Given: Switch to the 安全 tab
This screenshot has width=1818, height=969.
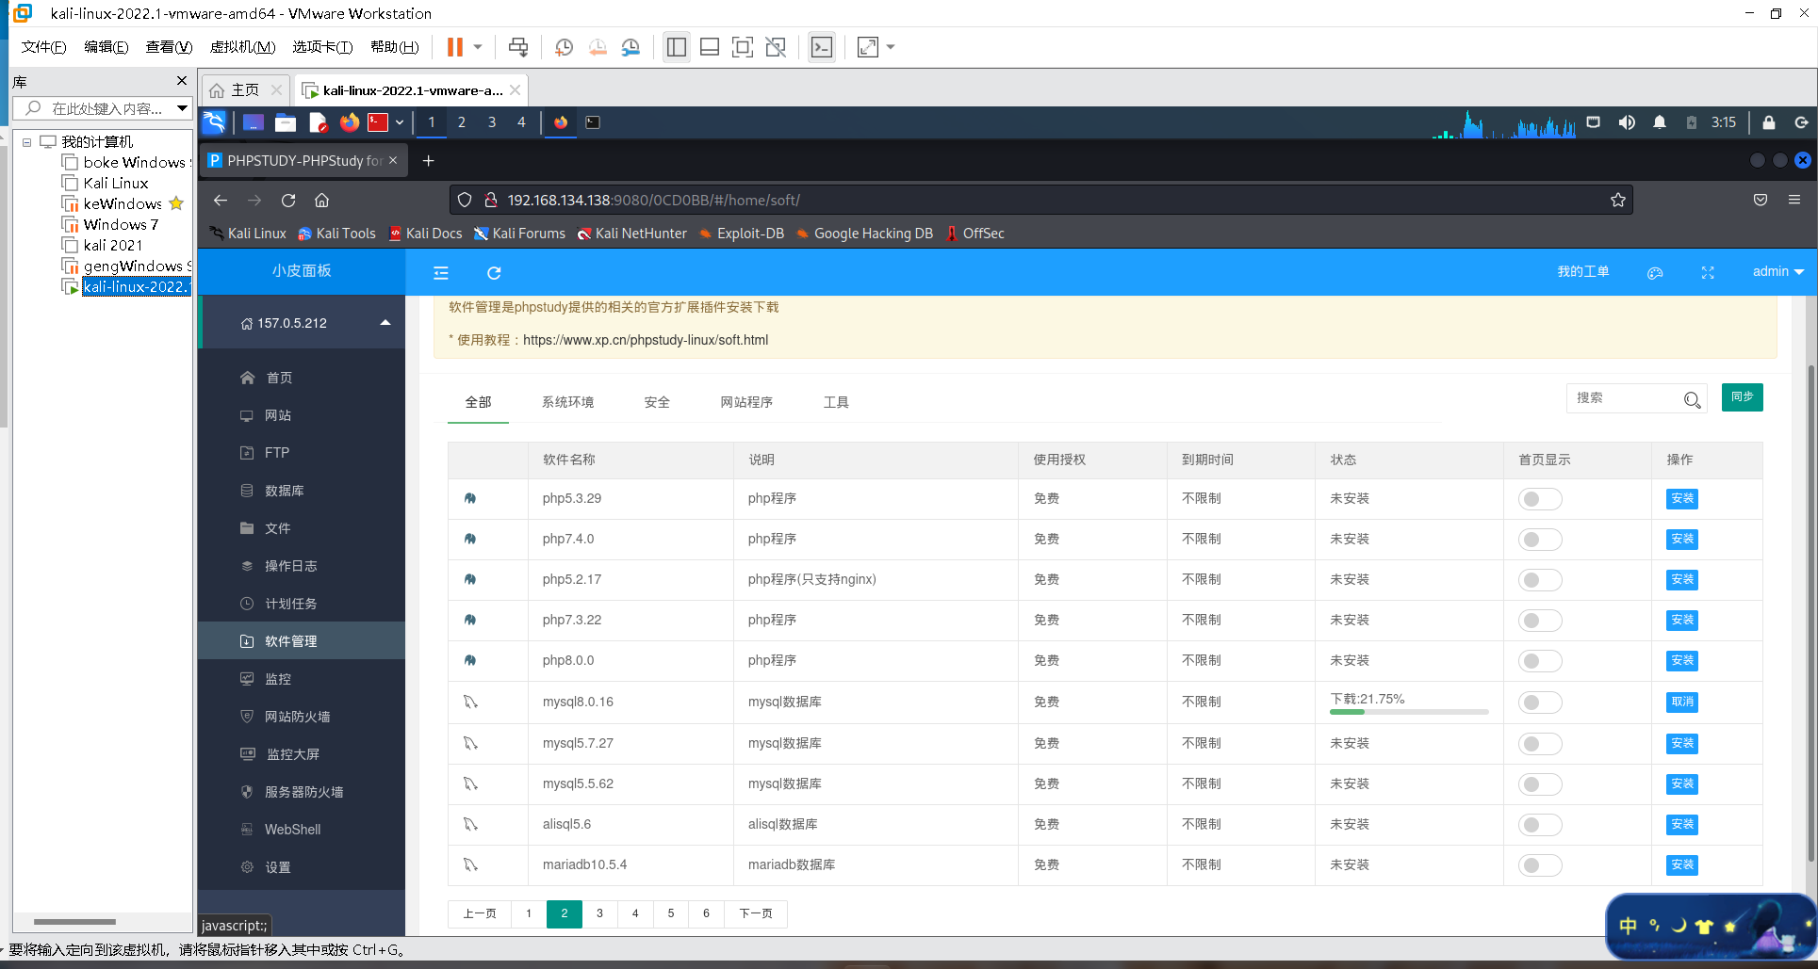Looking at the screenshot, I should point(657,402).
